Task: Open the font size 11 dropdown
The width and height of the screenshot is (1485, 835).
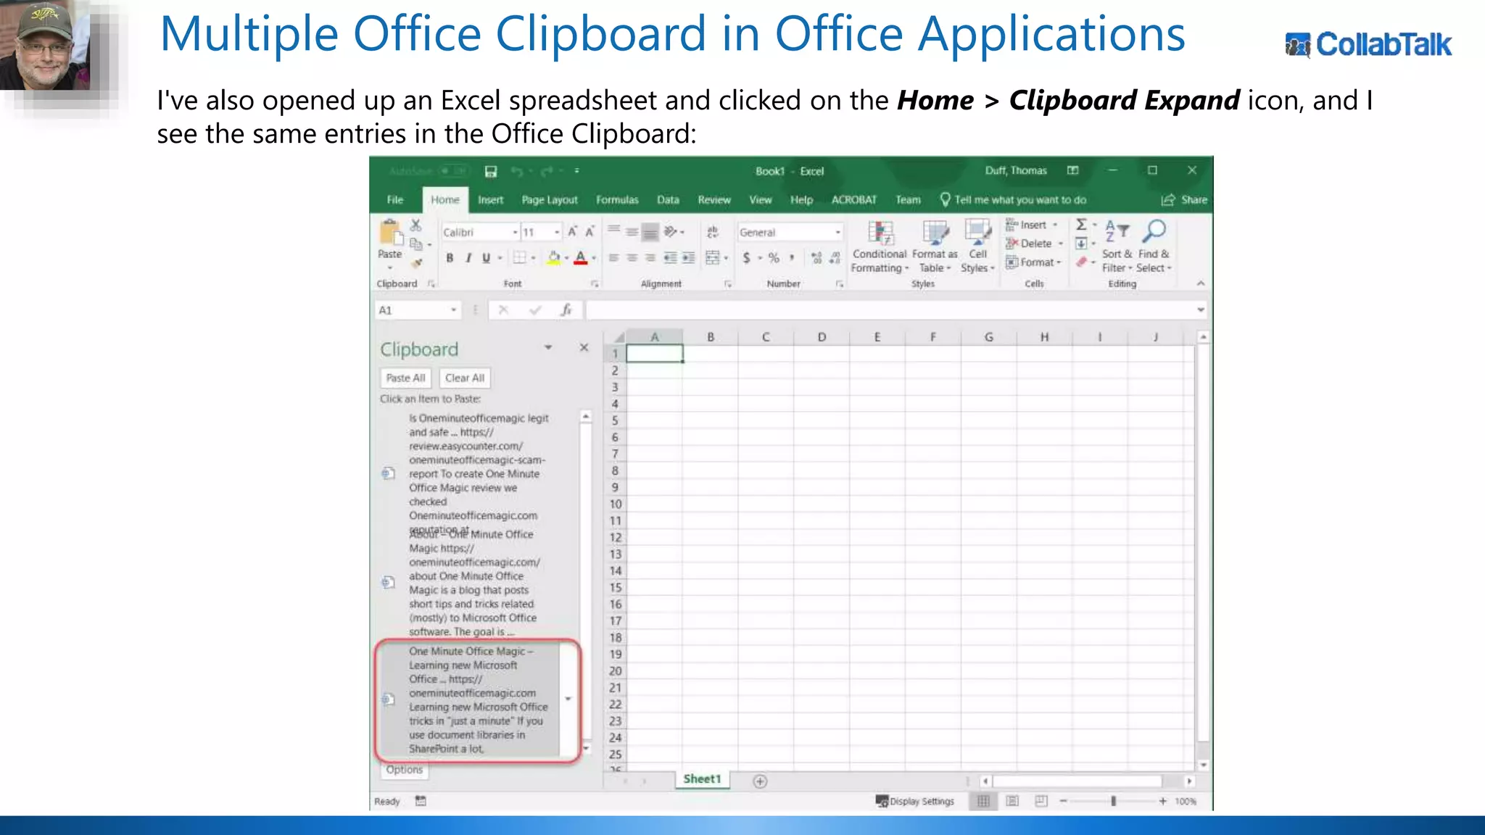Action: (x=556, y=232)
